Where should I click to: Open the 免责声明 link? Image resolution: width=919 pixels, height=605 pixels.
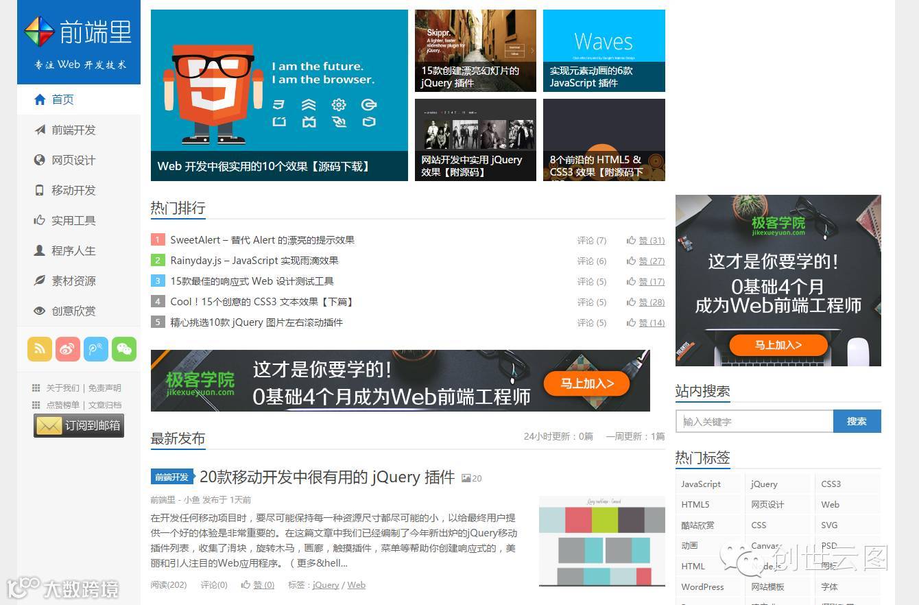(x=104, y=388)
